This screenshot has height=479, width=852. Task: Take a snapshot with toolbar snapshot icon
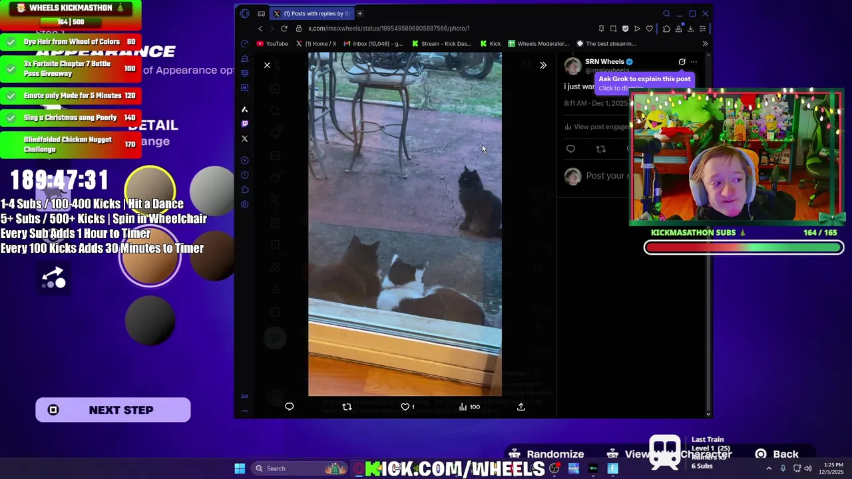point(613,29)
